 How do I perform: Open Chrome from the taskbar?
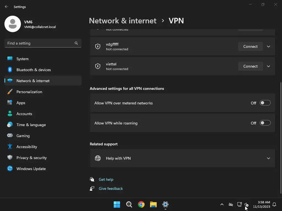click(141, 204)
